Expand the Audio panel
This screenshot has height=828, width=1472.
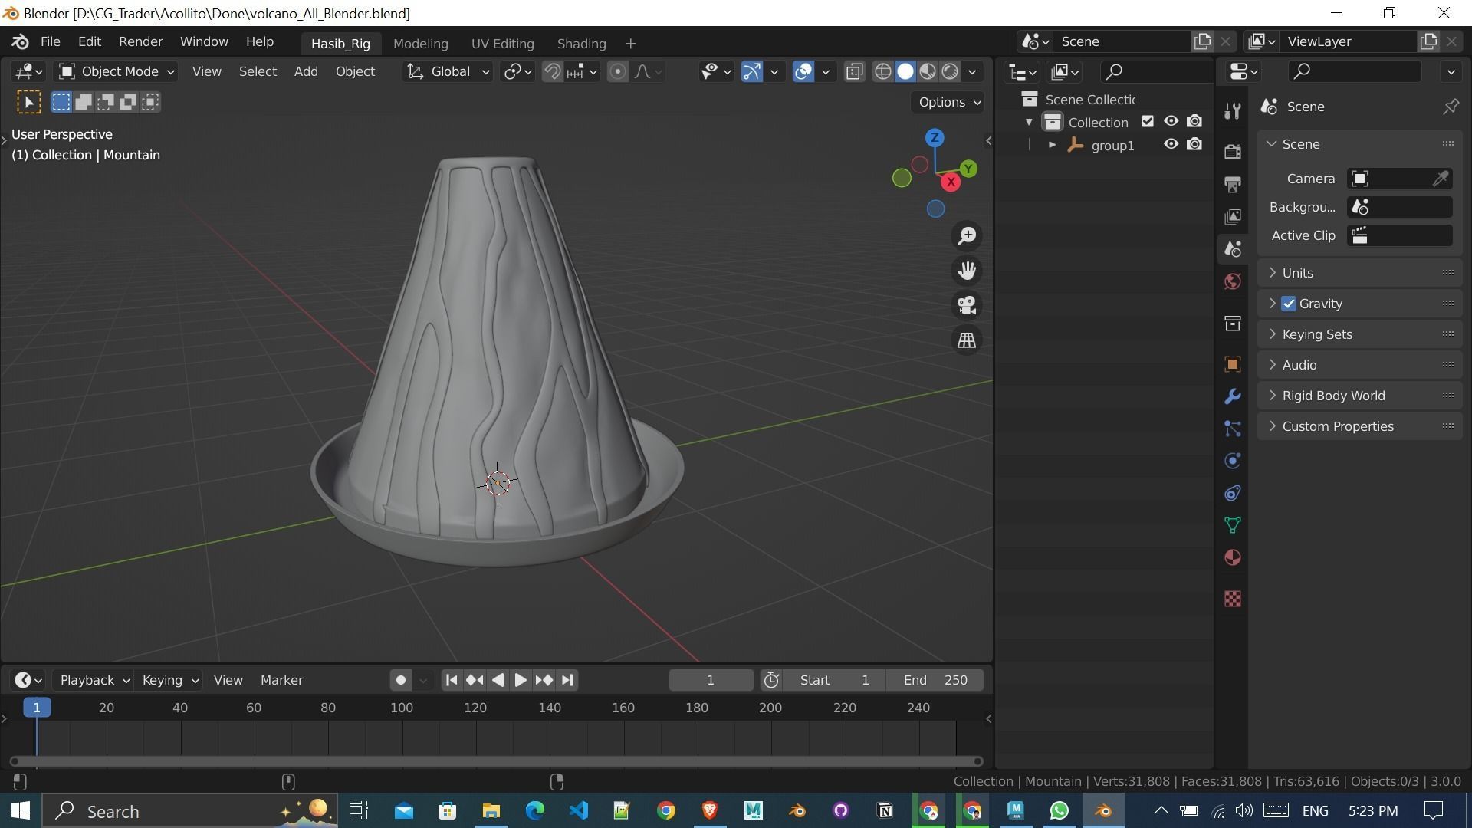(x=1359, y=365)
